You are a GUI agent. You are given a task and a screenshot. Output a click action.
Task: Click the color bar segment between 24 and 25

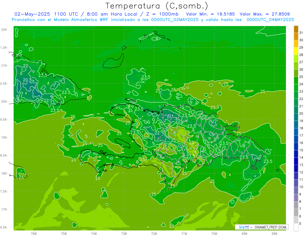[x=296, y=80]
